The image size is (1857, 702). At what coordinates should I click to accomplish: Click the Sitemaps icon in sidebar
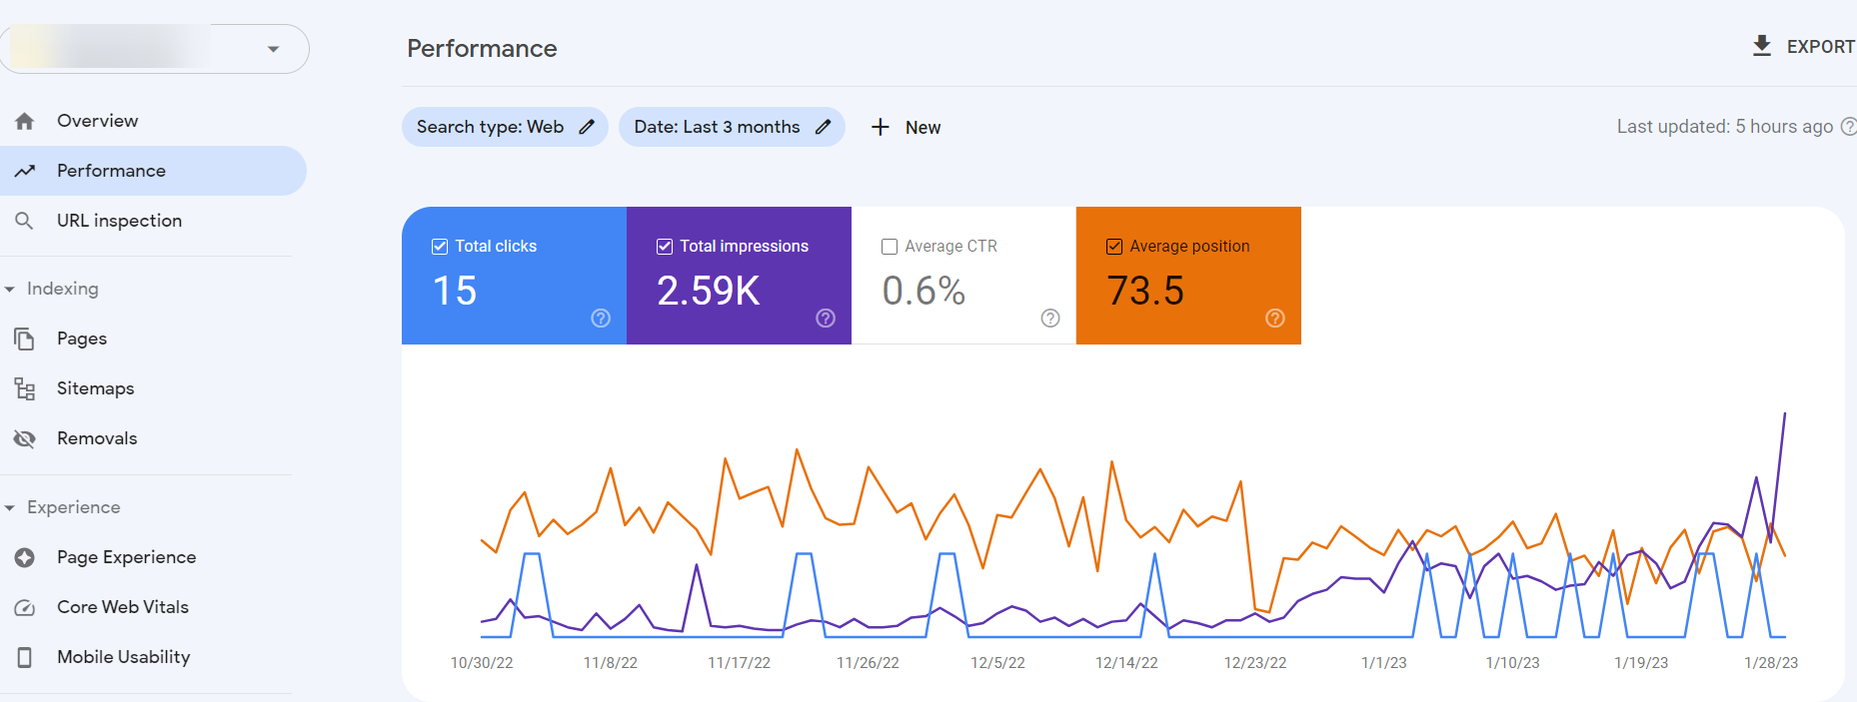(25, 388)
